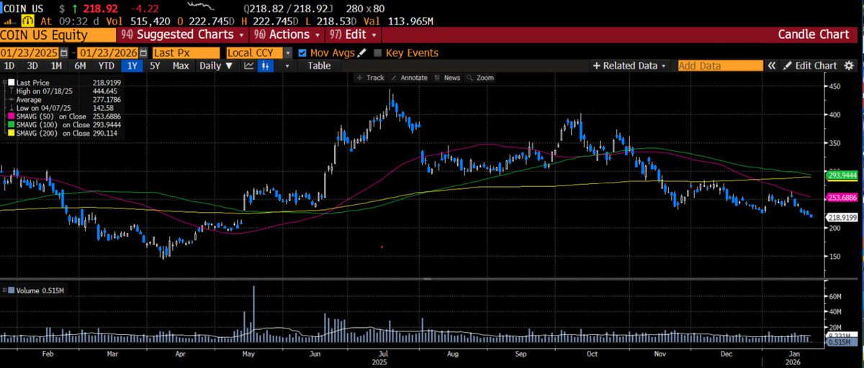Open the Suggested Charts menu
Screen dimensions: 864x368
(x=184, y=34)
